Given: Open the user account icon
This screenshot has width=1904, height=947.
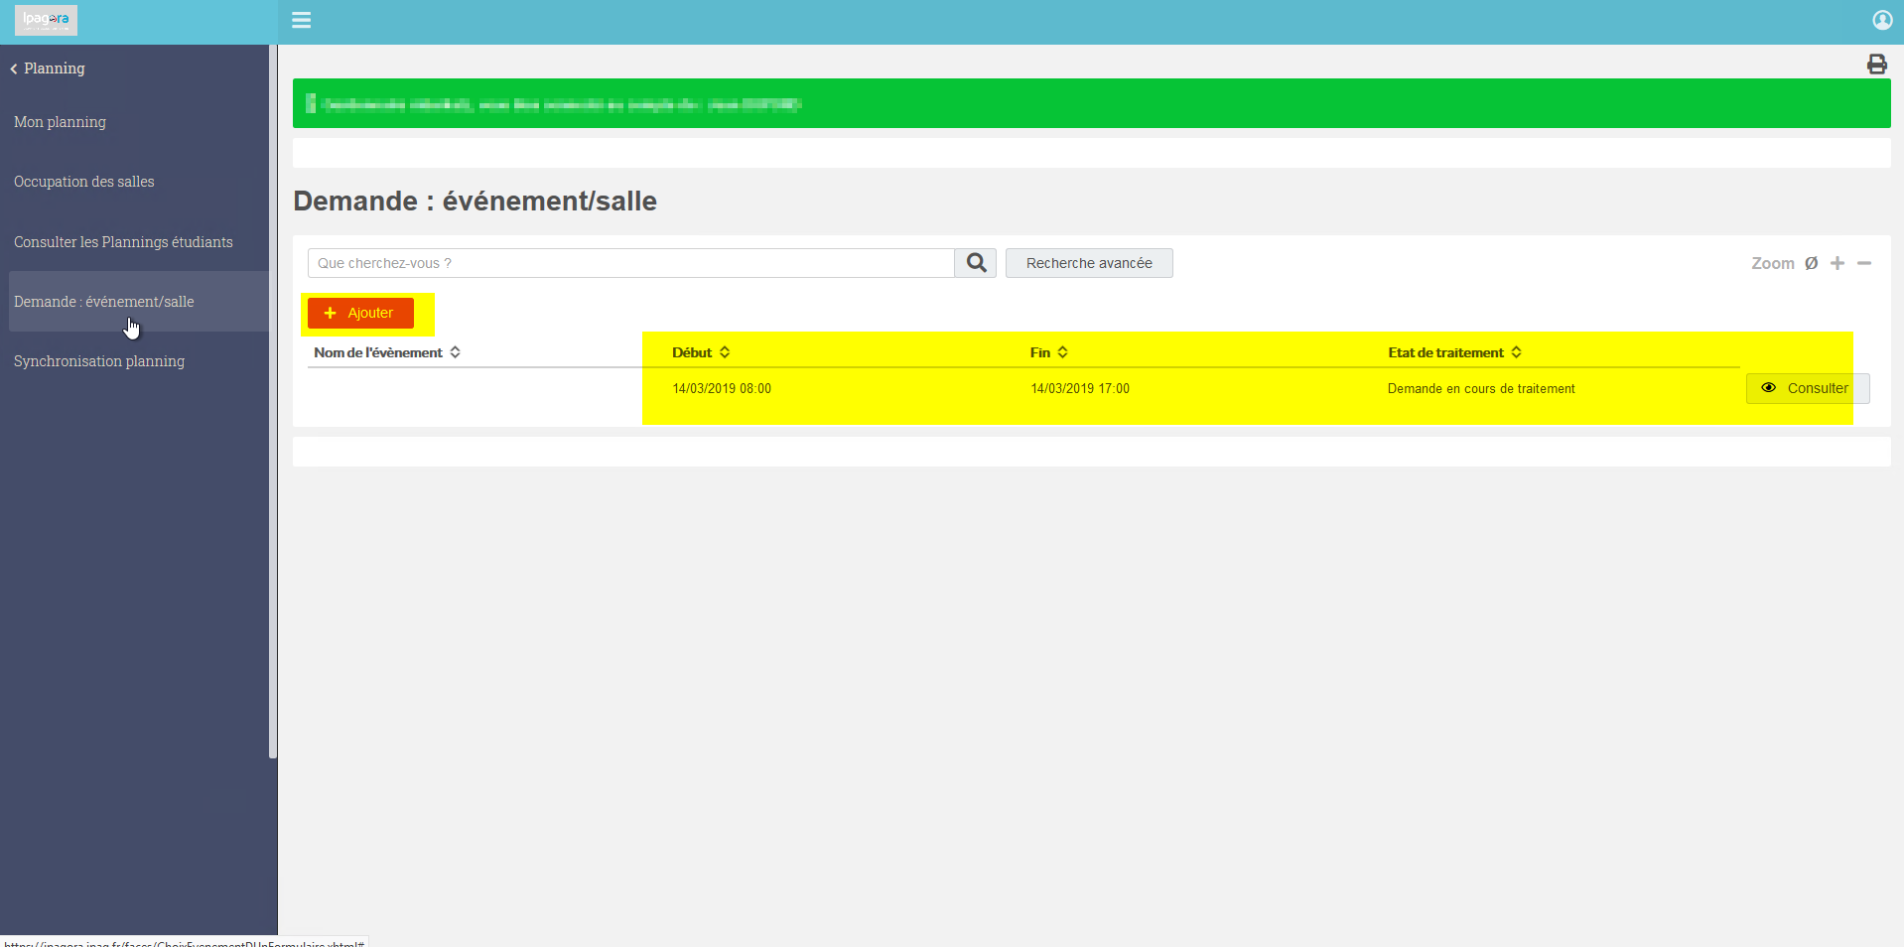Looking at the screenshot, I should click(x=1882, y=20).
